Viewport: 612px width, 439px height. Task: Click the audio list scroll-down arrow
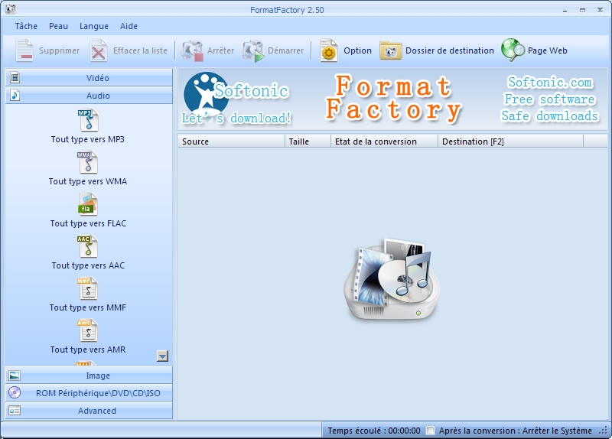162,356
